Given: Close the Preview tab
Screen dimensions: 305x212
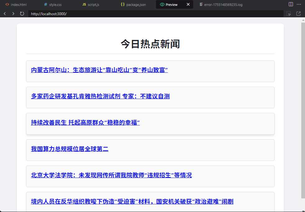Looking at the screenshot, I should point(188,4).
